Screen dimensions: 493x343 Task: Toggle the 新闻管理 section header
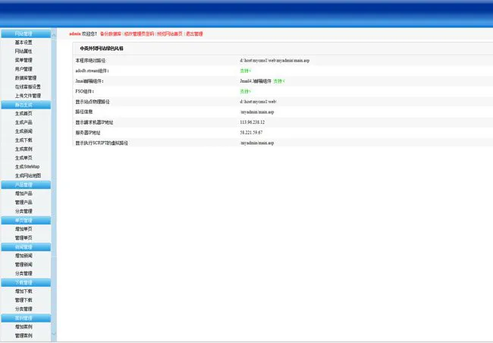pos(26,247)
